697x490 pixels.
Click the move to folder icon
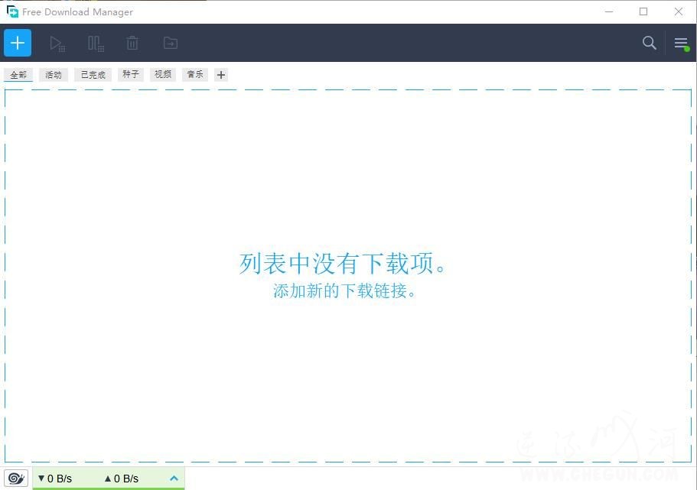[x=171, y=43]
